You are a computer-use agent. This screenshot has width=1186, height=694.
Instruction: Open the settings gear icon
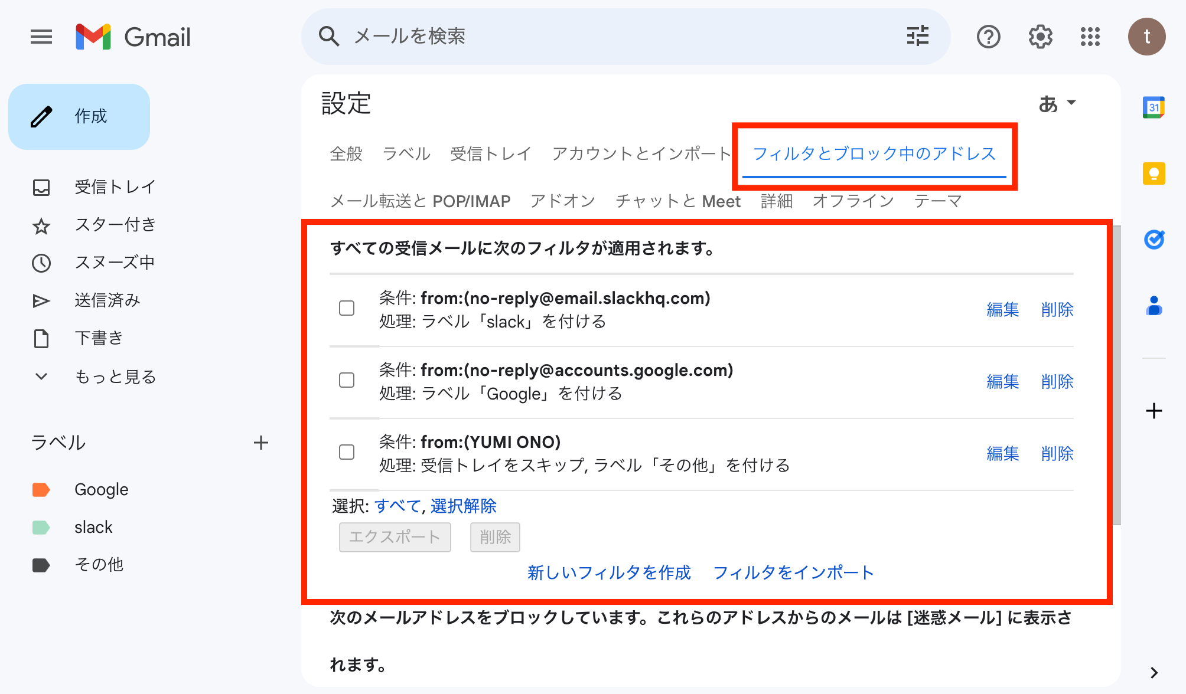click(x=1040, y=37)
